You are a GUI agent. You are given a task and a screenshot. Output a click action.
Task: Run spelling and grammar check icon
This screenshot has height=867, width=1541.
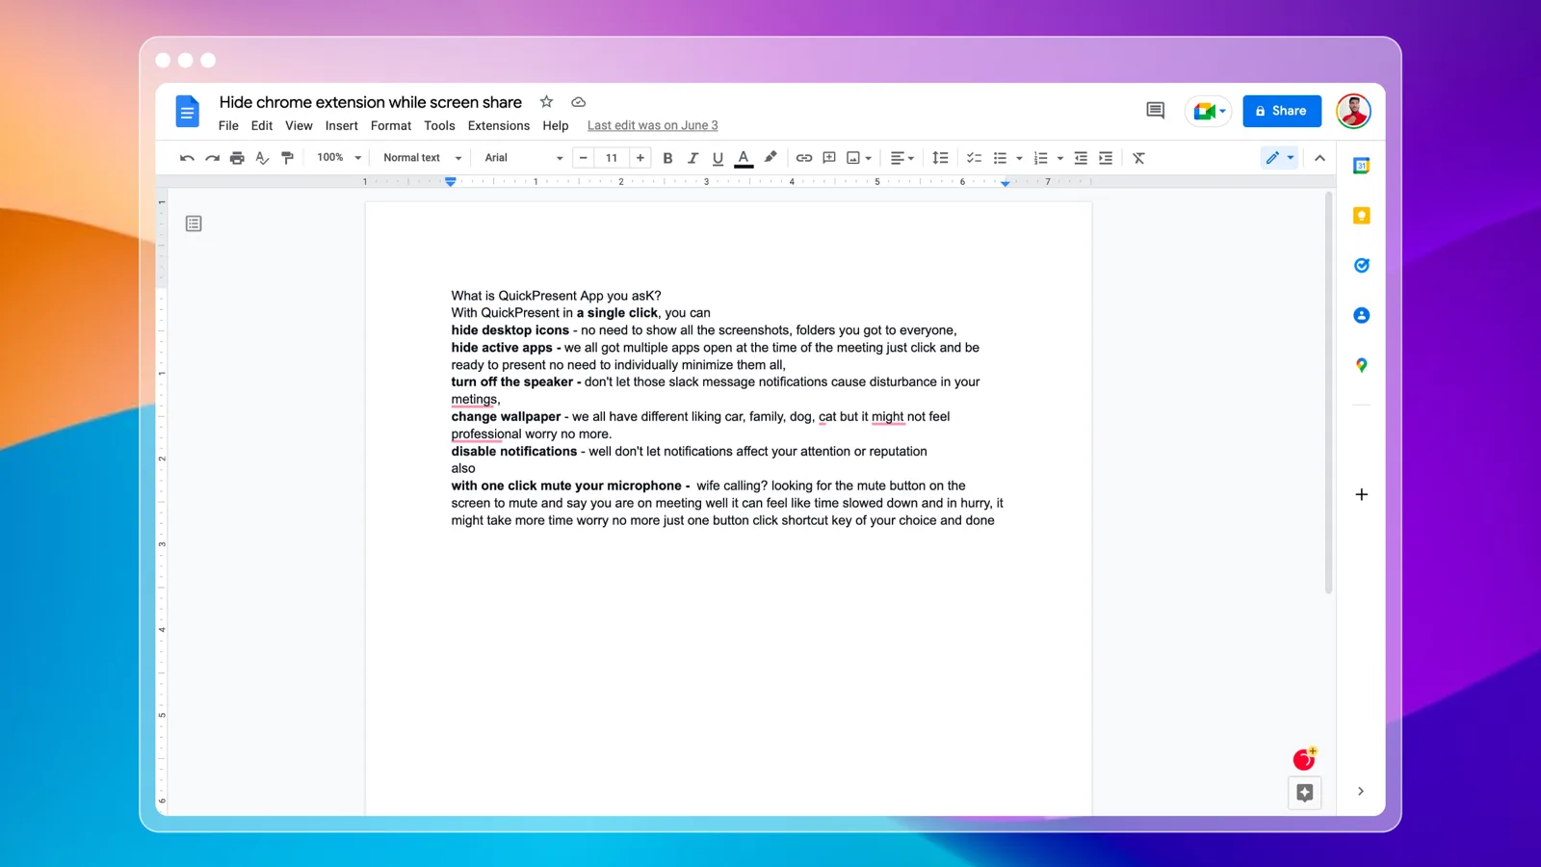pyautogui.click(x=262, y=158)
